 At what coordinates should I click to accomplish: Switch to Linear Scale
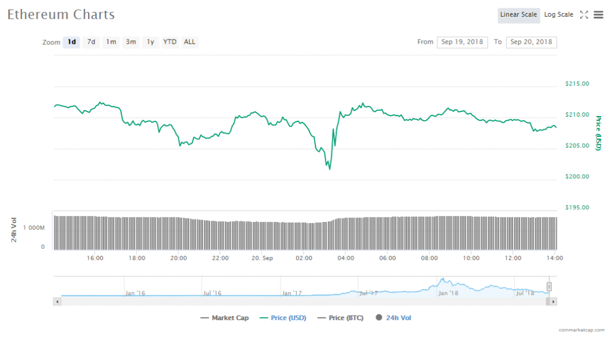[518, 15]
